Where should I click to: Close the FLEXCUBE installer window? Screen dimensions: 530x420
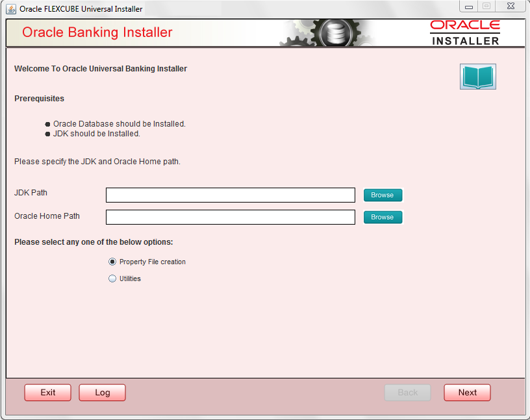pyautogui.click(x=511, y=6)
